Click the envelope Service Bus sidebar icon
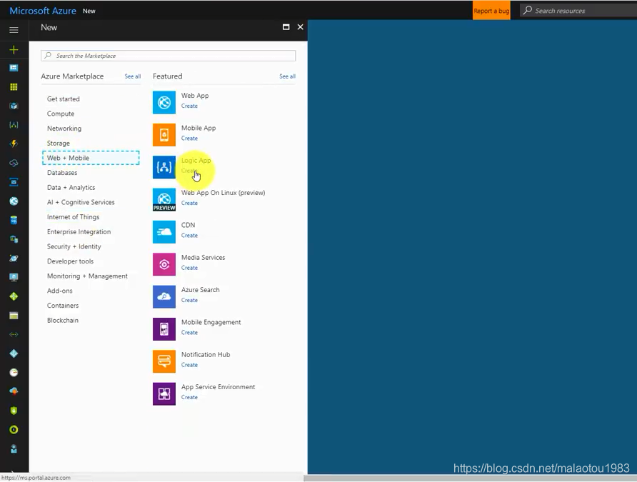 click(x=14, y=182)
